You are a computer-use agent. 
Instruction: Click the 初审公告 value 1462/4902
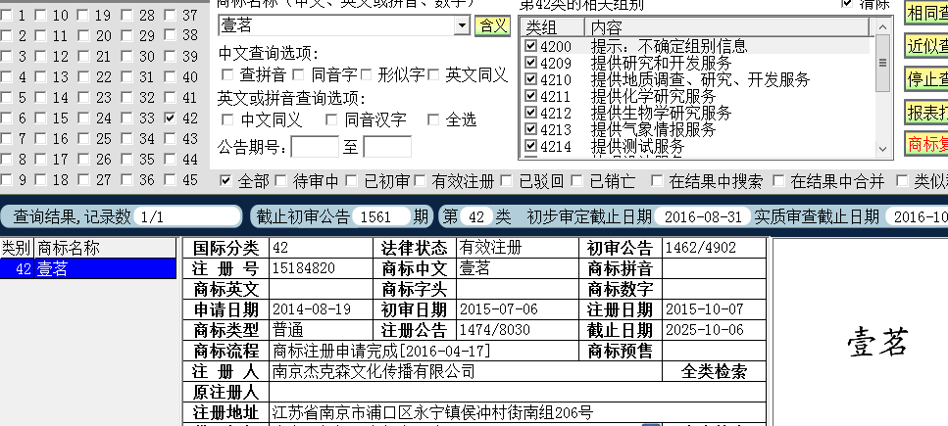[x=701, y=247]
